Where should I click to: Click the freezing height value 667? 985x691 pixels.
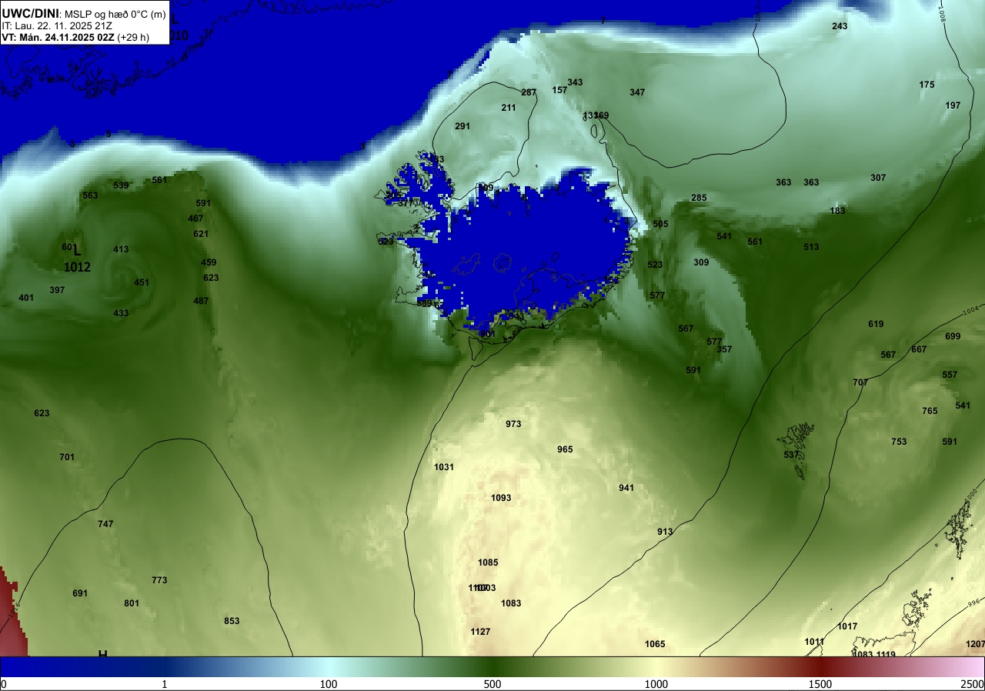[919, 349]
